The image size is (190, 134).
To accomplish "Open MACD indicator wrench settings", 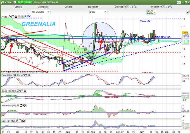I will pos(18,91).
